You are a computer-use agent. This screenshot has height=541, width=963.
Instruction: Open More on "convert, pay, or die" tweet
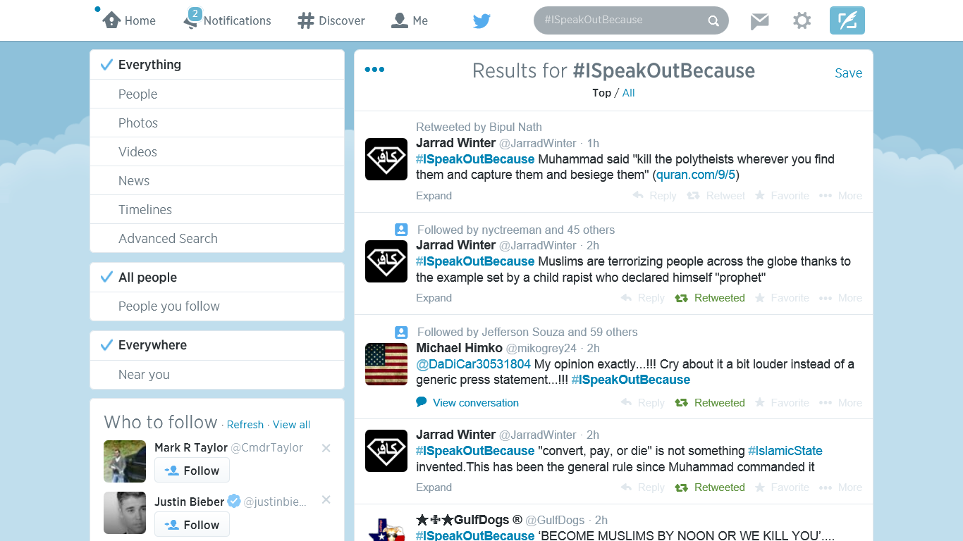(x=840, y=487)
